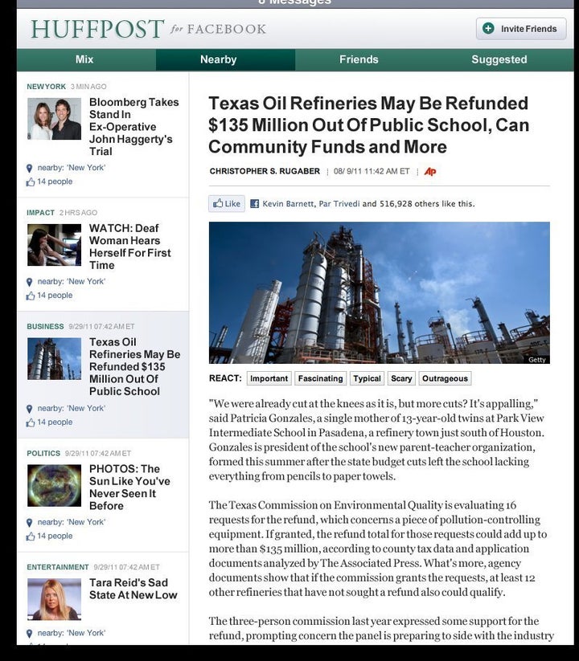Click the thumbs-up icon in the Like button
This screenshot has width=579, height=661.
218,203
